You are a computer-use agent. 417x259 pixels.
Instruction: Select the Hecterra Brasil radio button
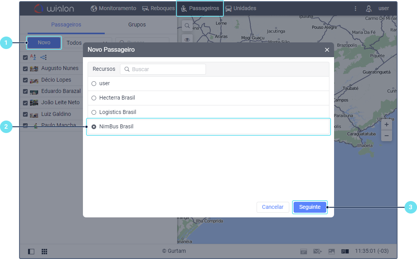(x=94, y=98)
